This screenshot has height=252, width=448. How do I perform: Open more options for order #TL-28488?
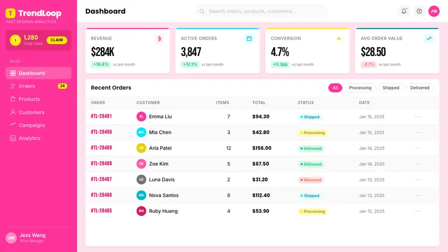coord(418,164)
